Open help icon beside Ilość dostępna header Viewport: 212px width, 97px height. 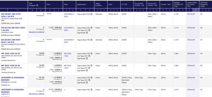point(37,6)
